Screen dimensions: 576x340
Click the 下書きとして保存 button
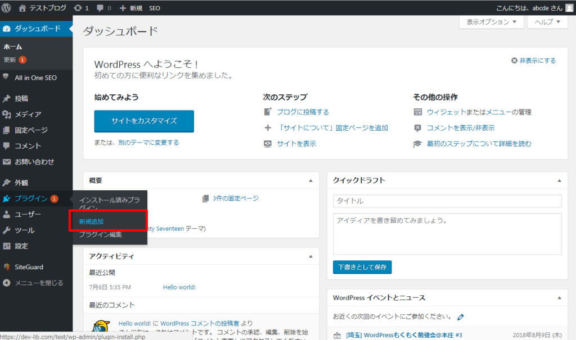[362, 267]
